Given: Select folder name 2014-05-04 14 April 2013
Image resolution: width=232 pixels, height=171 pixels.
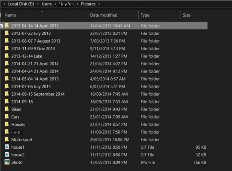Looking at the screenshot, I should pyautogui.click(x=35, y=79).
